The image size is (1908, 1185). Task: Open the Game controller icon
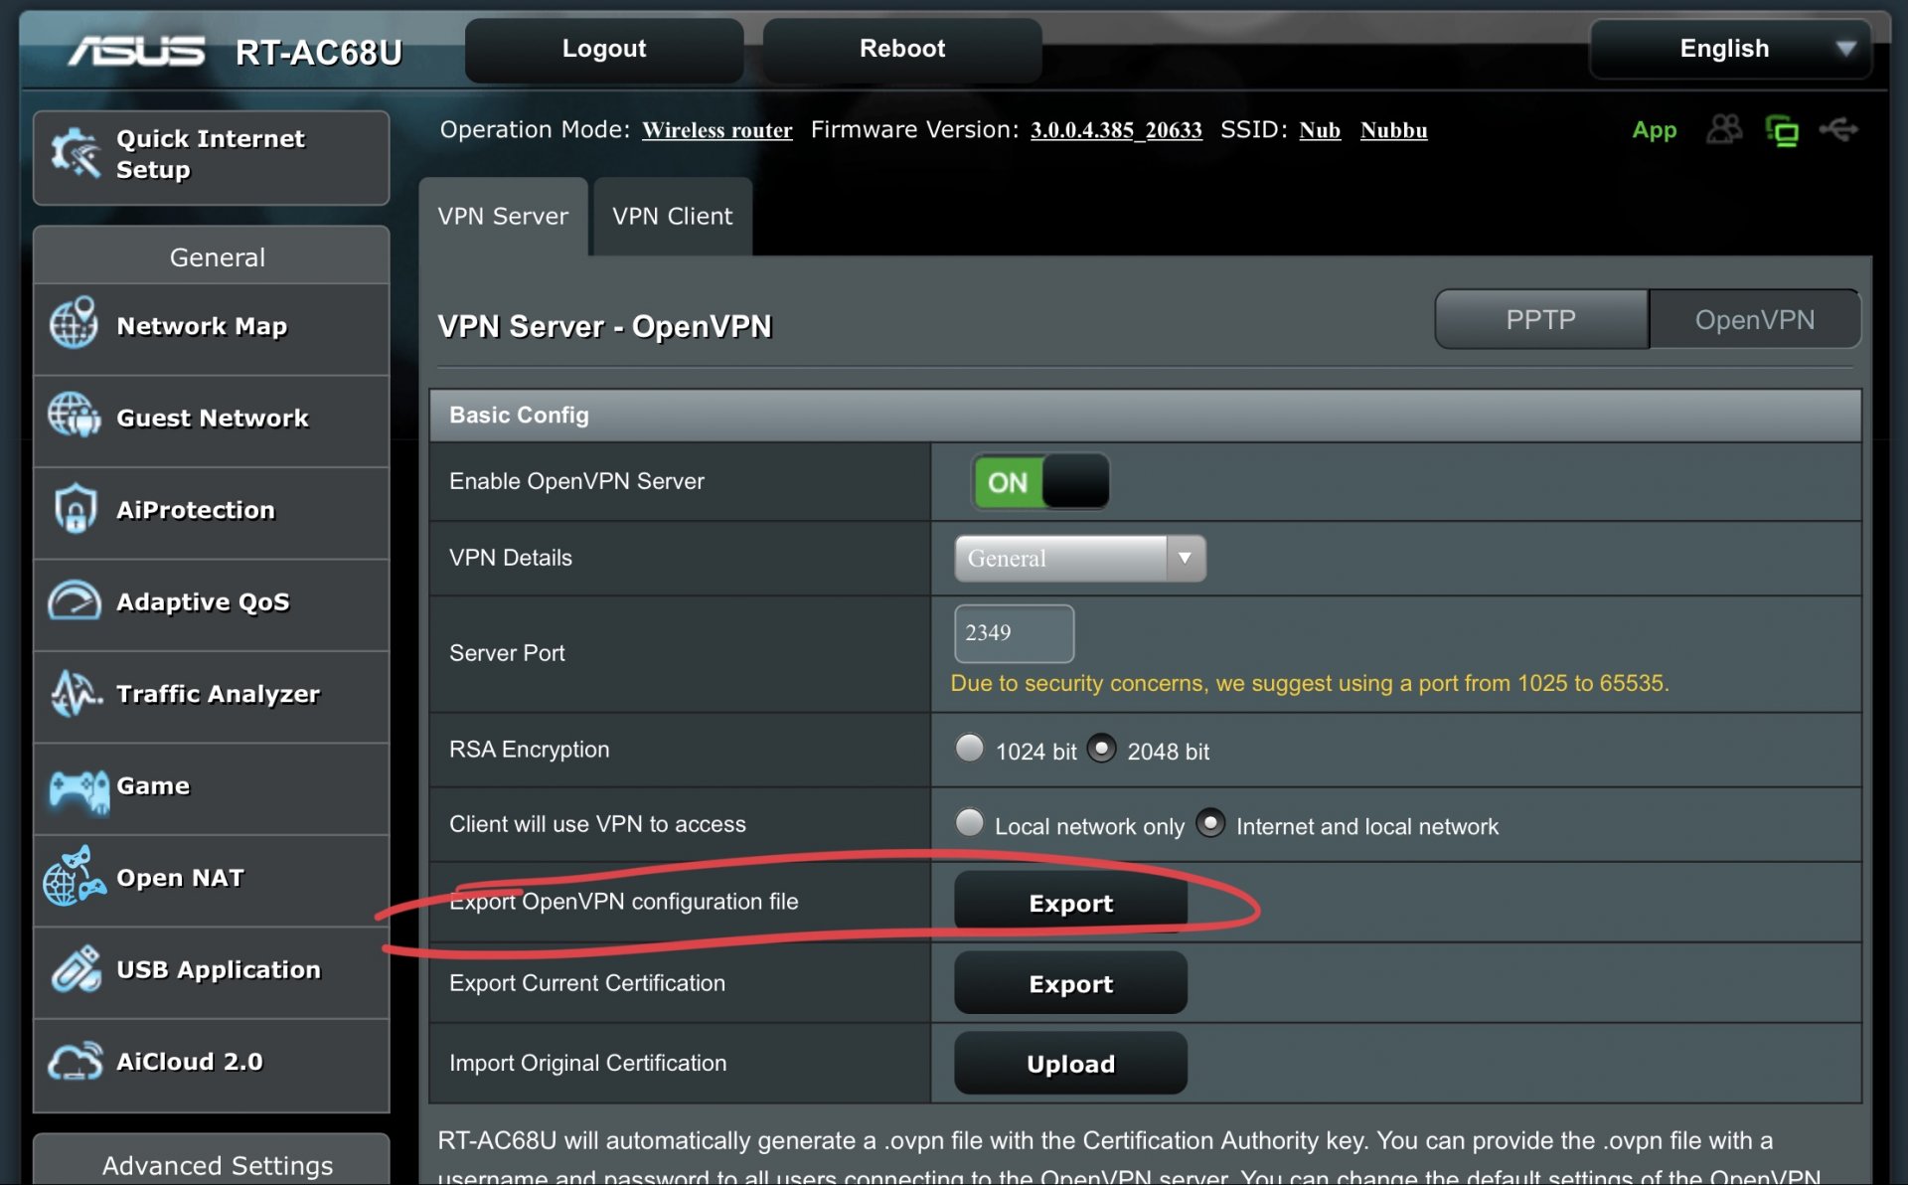[78, 790]
